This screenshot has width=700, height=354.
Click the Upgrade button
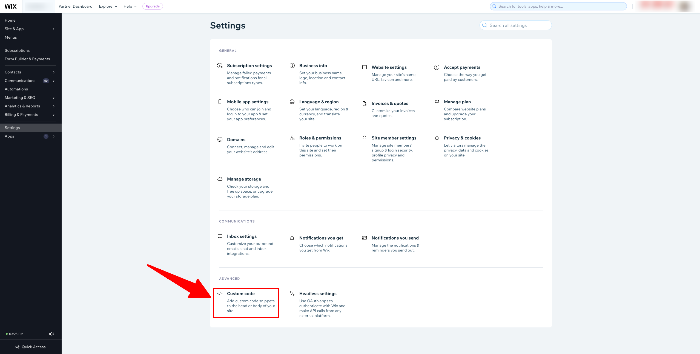153,6
